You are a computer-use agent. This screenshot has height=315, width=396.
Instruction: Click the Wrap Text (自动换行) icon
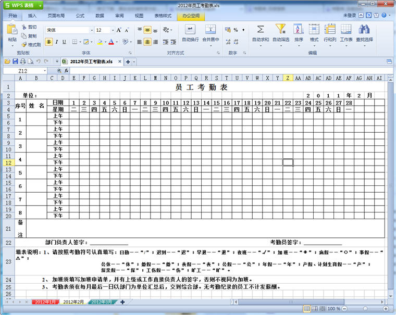(x=190, y=30)
